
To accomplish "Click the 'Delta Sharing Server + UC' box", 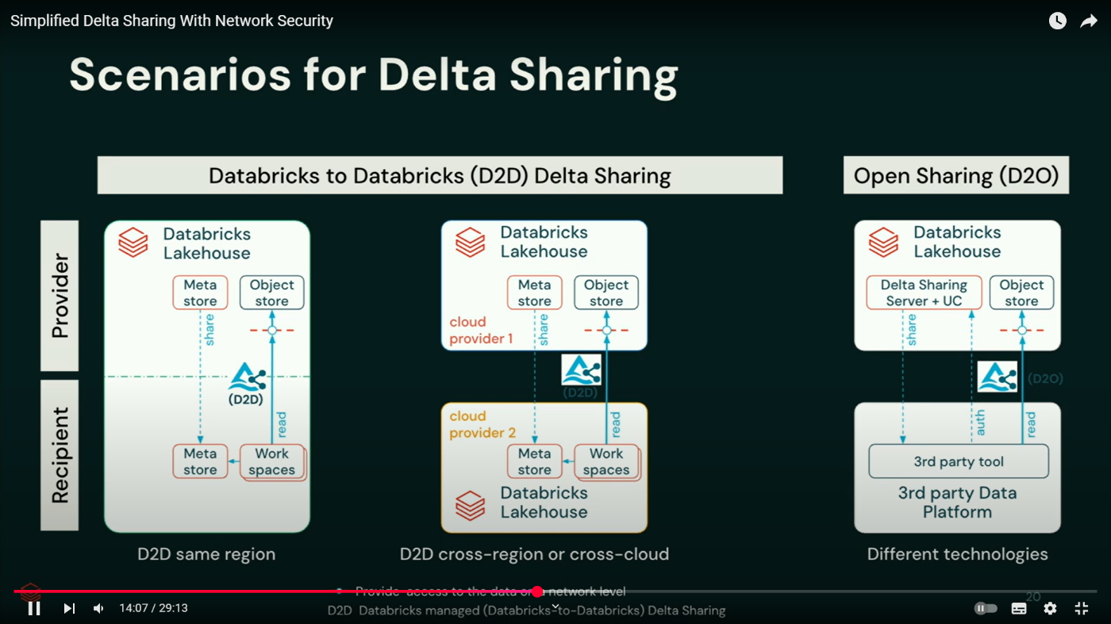I will coord(924,293).
